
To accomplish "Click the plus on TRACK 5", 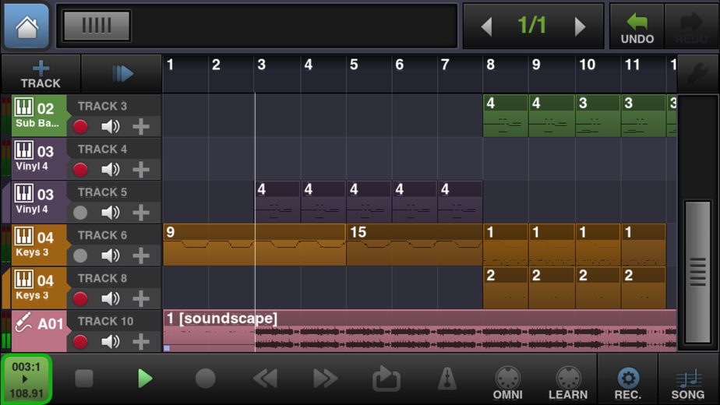I will point(141,213).
